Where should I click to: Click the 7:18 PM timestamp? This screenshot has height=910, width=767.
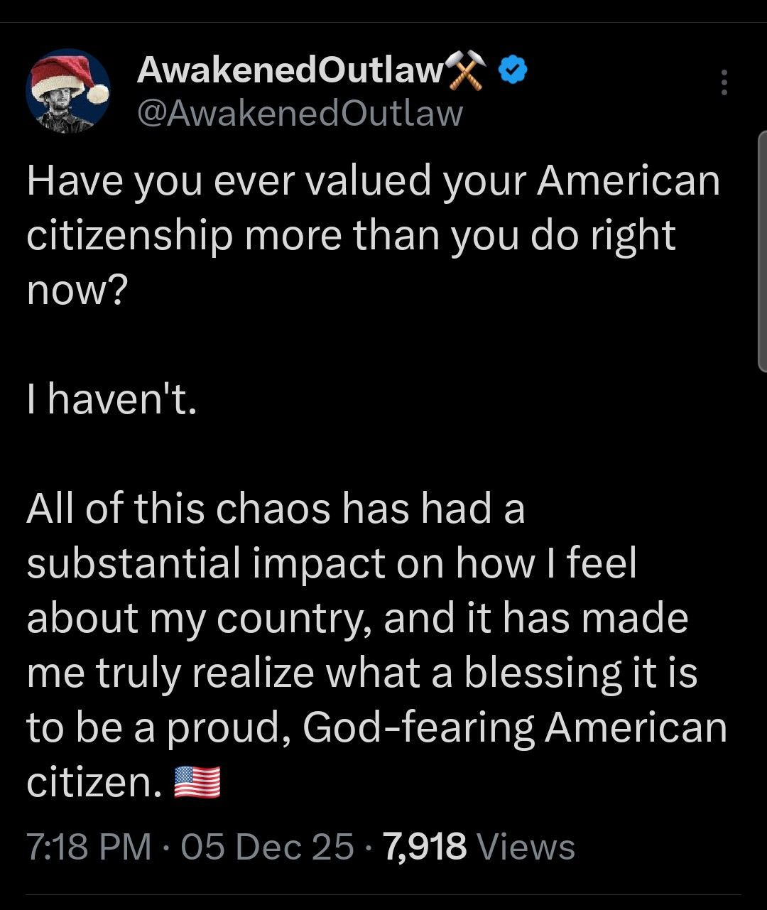(89, 847)
